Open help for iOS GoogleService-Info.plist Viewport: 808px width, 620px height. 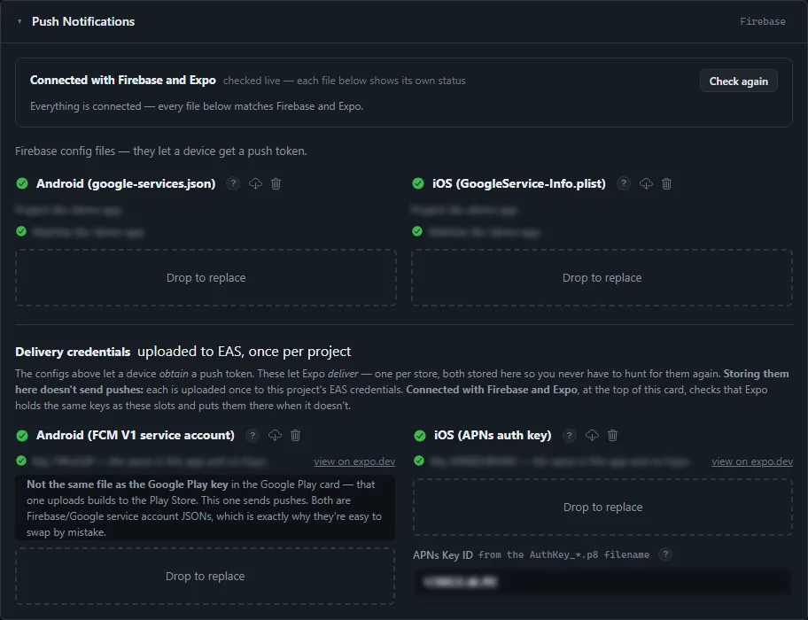tap(624, 183)
